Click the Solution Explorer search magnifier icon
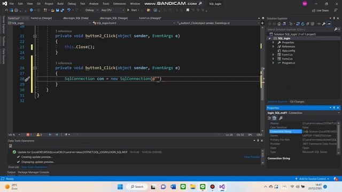The height and width of the screenshot is (192, 342). click(x=336, y=29)
